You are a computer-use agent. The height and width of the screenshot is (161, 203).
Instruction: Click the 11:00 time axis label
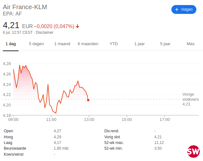pyautogui.click(x=51, y=120)
